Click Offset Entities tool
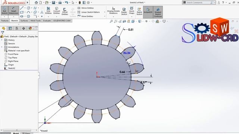The width and height of the screenshot is (239, 134). (x=65, y=11)
